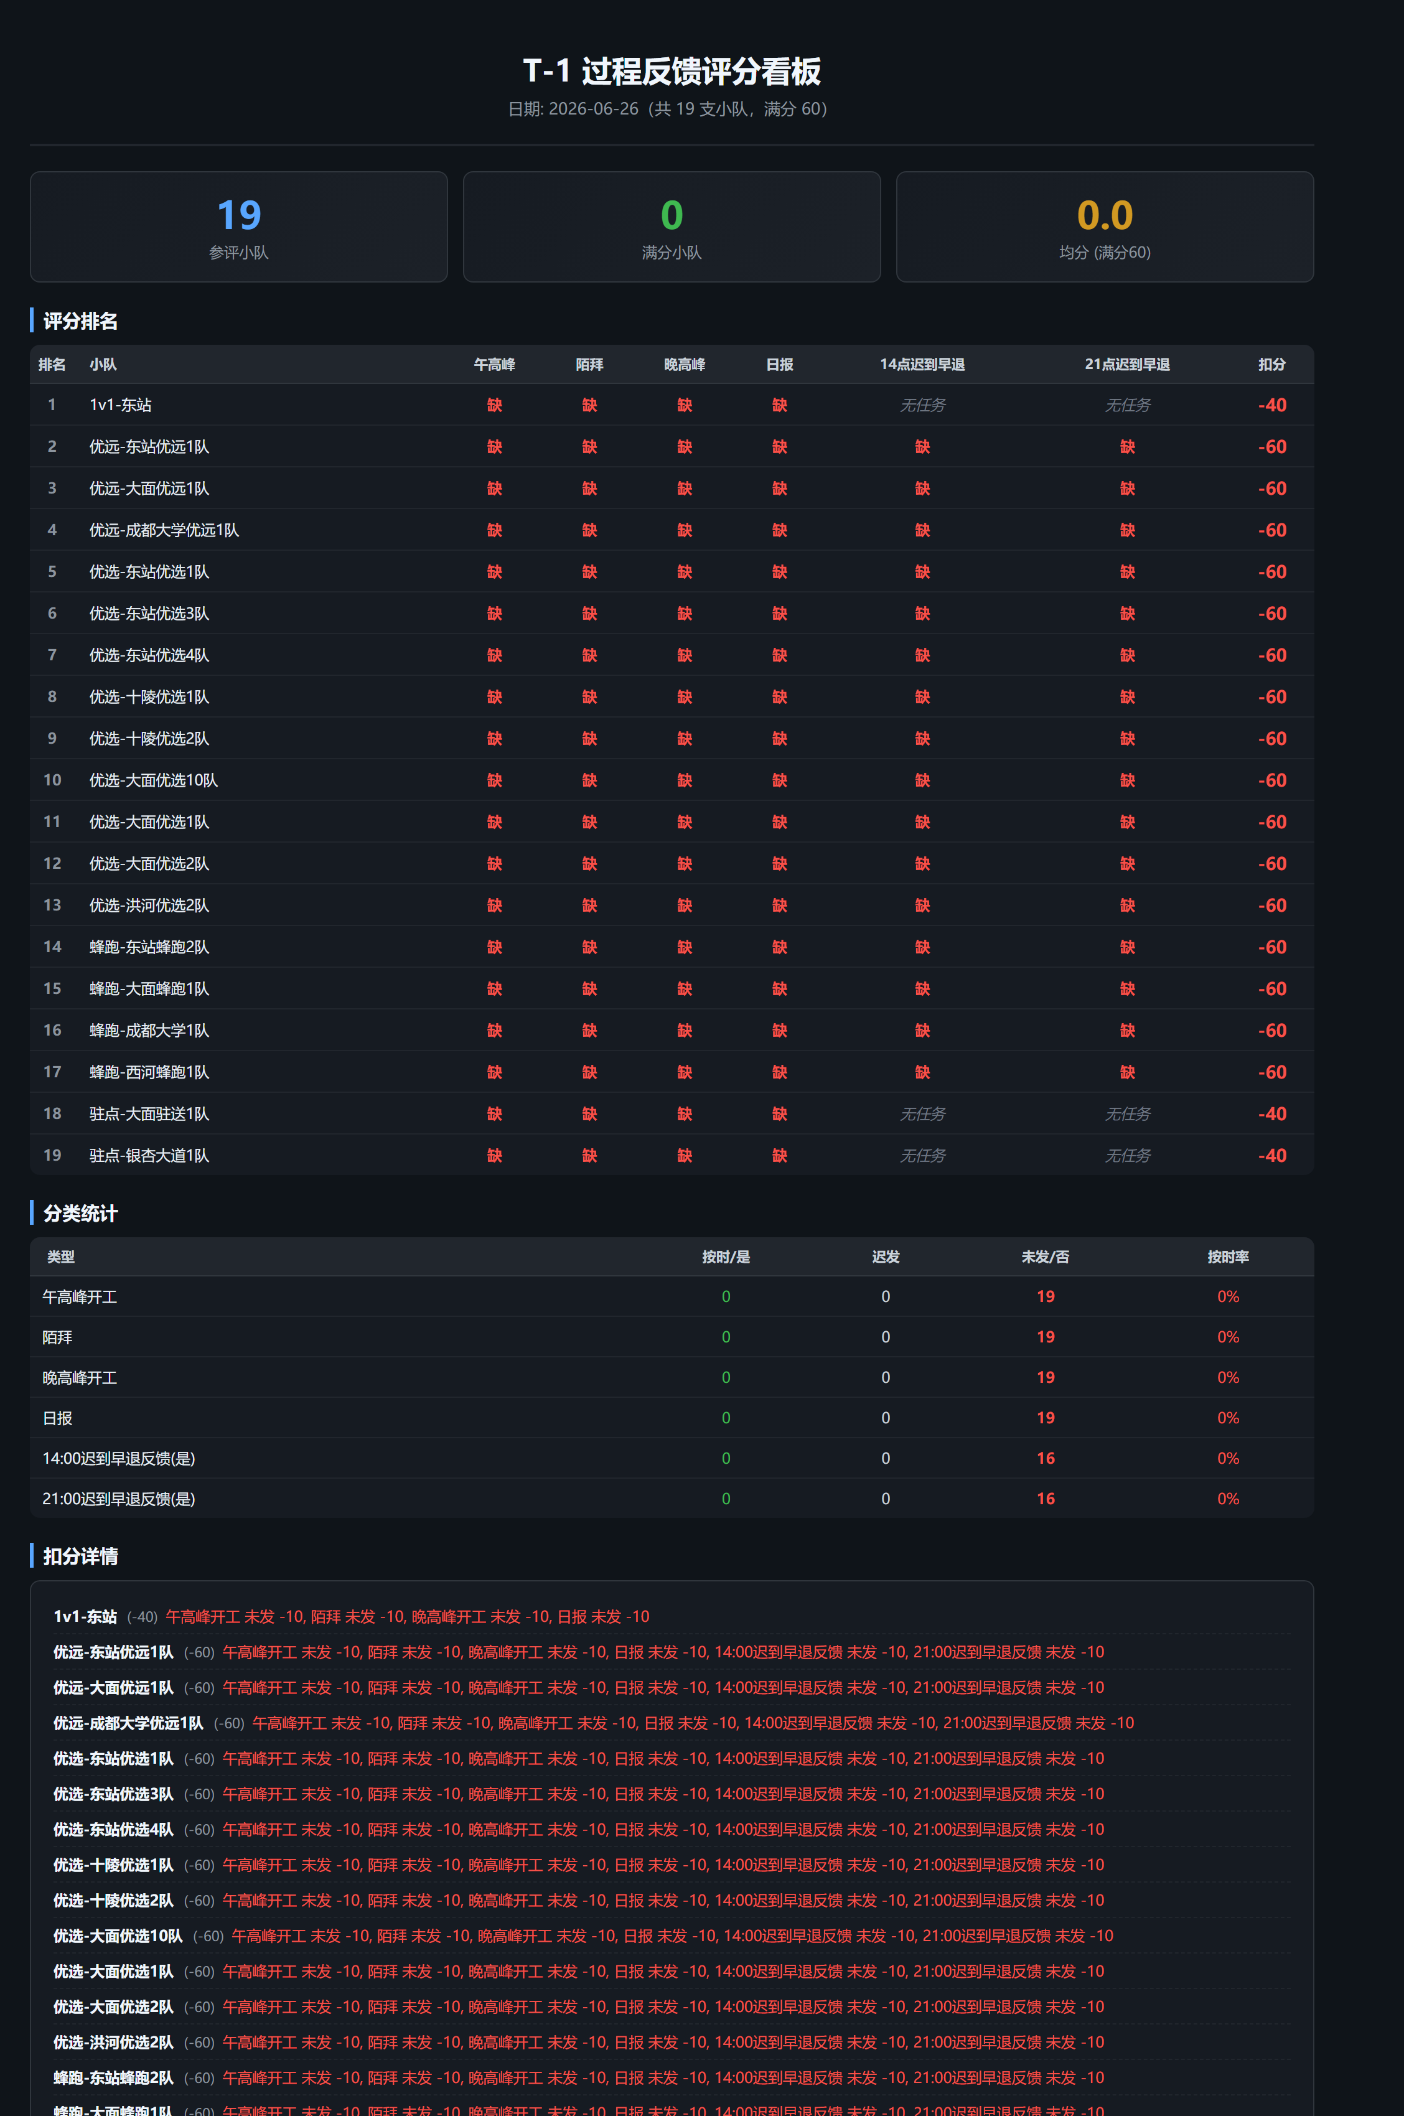Click the 日报 column header in ranking table
This screenshot has width=1404, height=2116.
(x=780, y=365)
